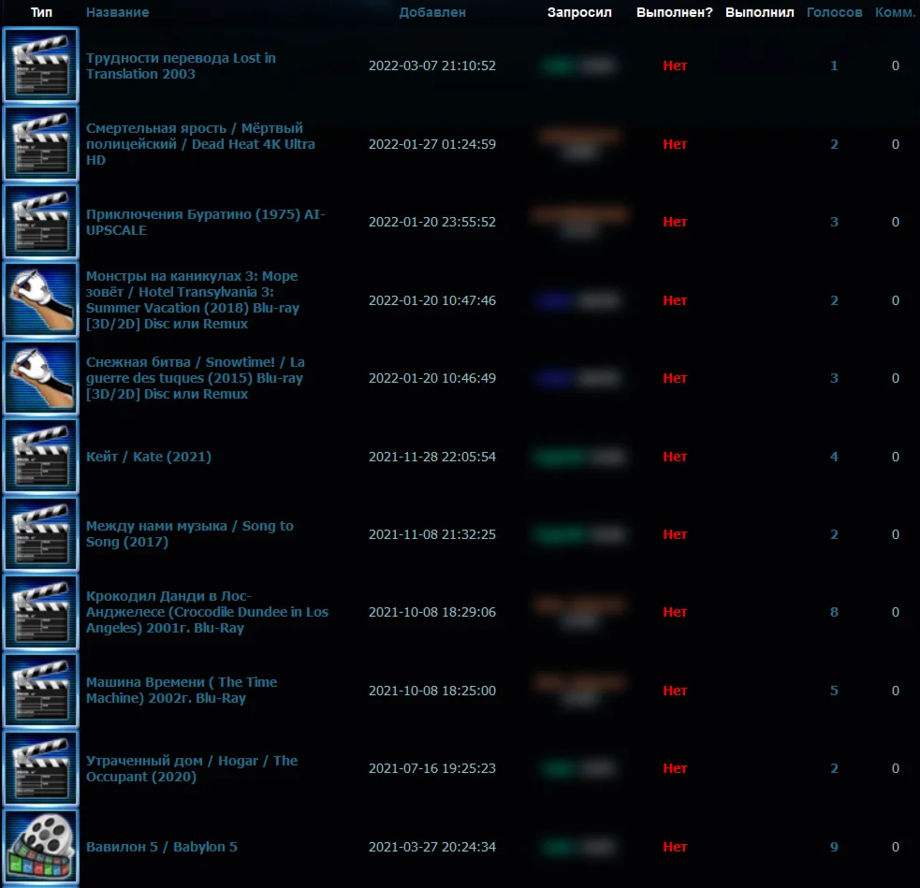Click the Выполнен? column header
The image size is (920, 888).
coord(674,12)
